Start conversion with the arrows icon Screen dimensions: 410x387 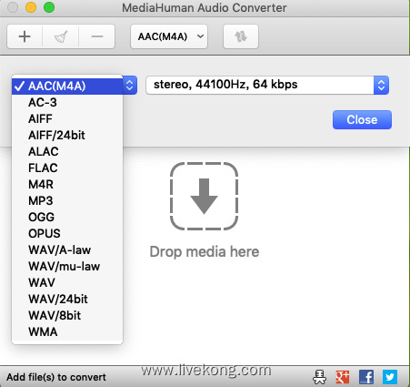point(241,36)
